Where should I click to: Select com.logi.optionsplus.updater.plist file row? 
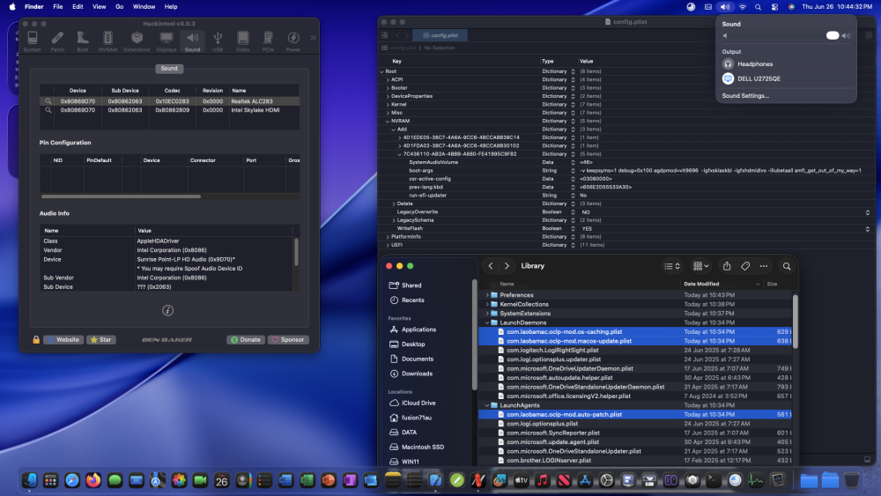coord(635,359)
